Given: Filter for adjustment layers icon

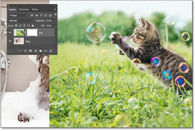Looking at the screenshot, I should tap(37, 15).
